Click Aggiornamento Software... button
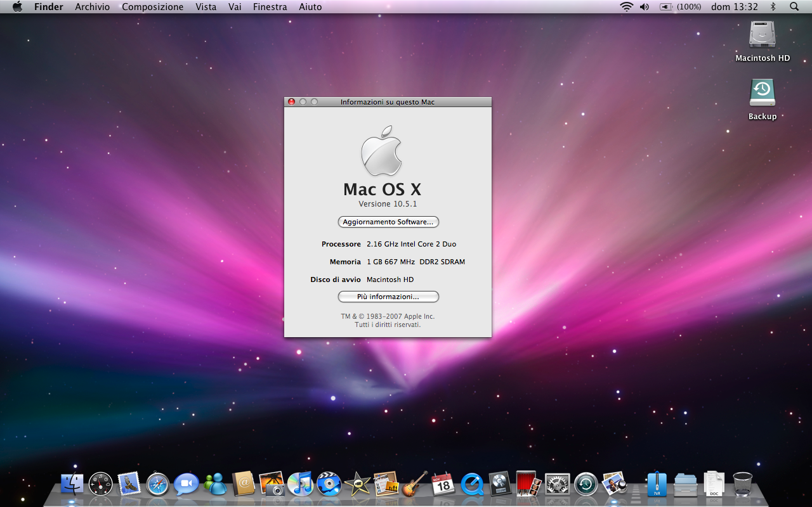This screenshot has height=507, width=812. [x=388, y=222]
